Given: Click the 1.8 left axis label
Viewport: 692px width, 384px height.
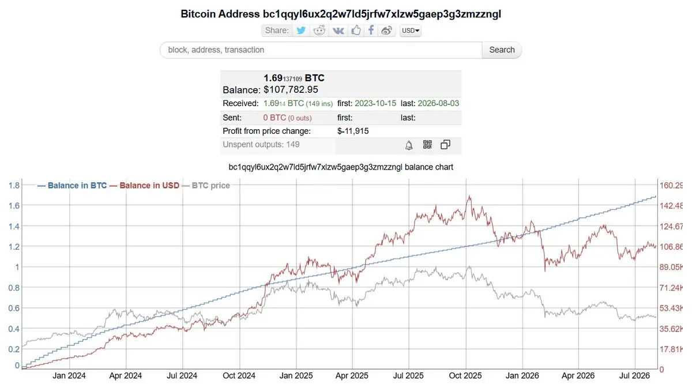Looking at the screenshot, I should click(x=14, y=185).
